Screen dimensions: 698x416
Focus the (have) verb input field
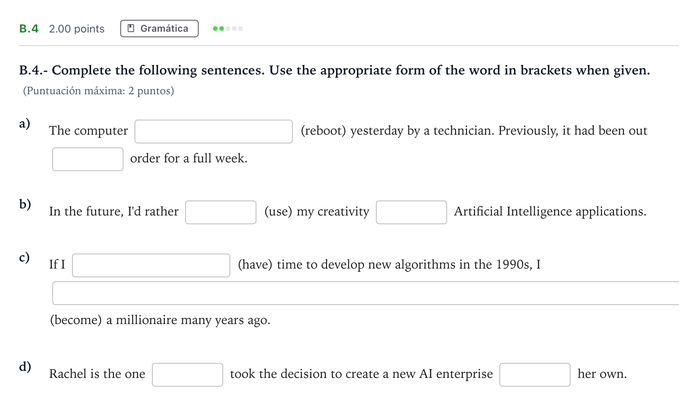coord(151,265)
